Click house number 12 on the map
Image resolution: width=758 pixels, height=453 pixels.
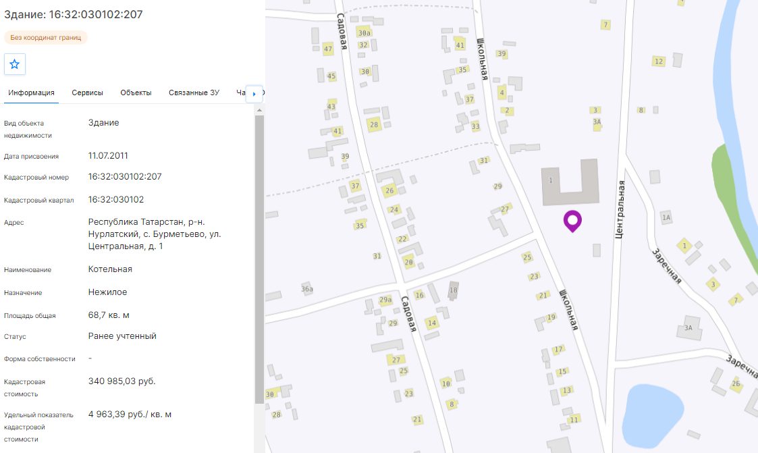click(x=658, y=61)
